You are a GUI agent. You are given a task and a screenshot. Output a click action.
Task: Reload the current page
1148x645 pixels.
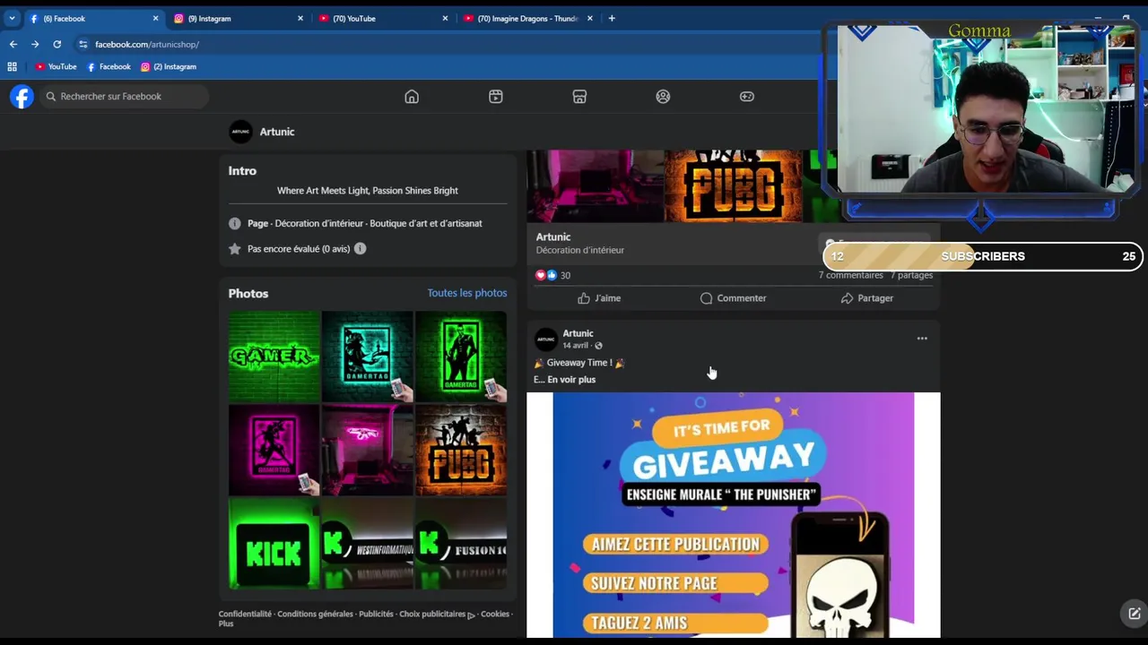point(57,44)
